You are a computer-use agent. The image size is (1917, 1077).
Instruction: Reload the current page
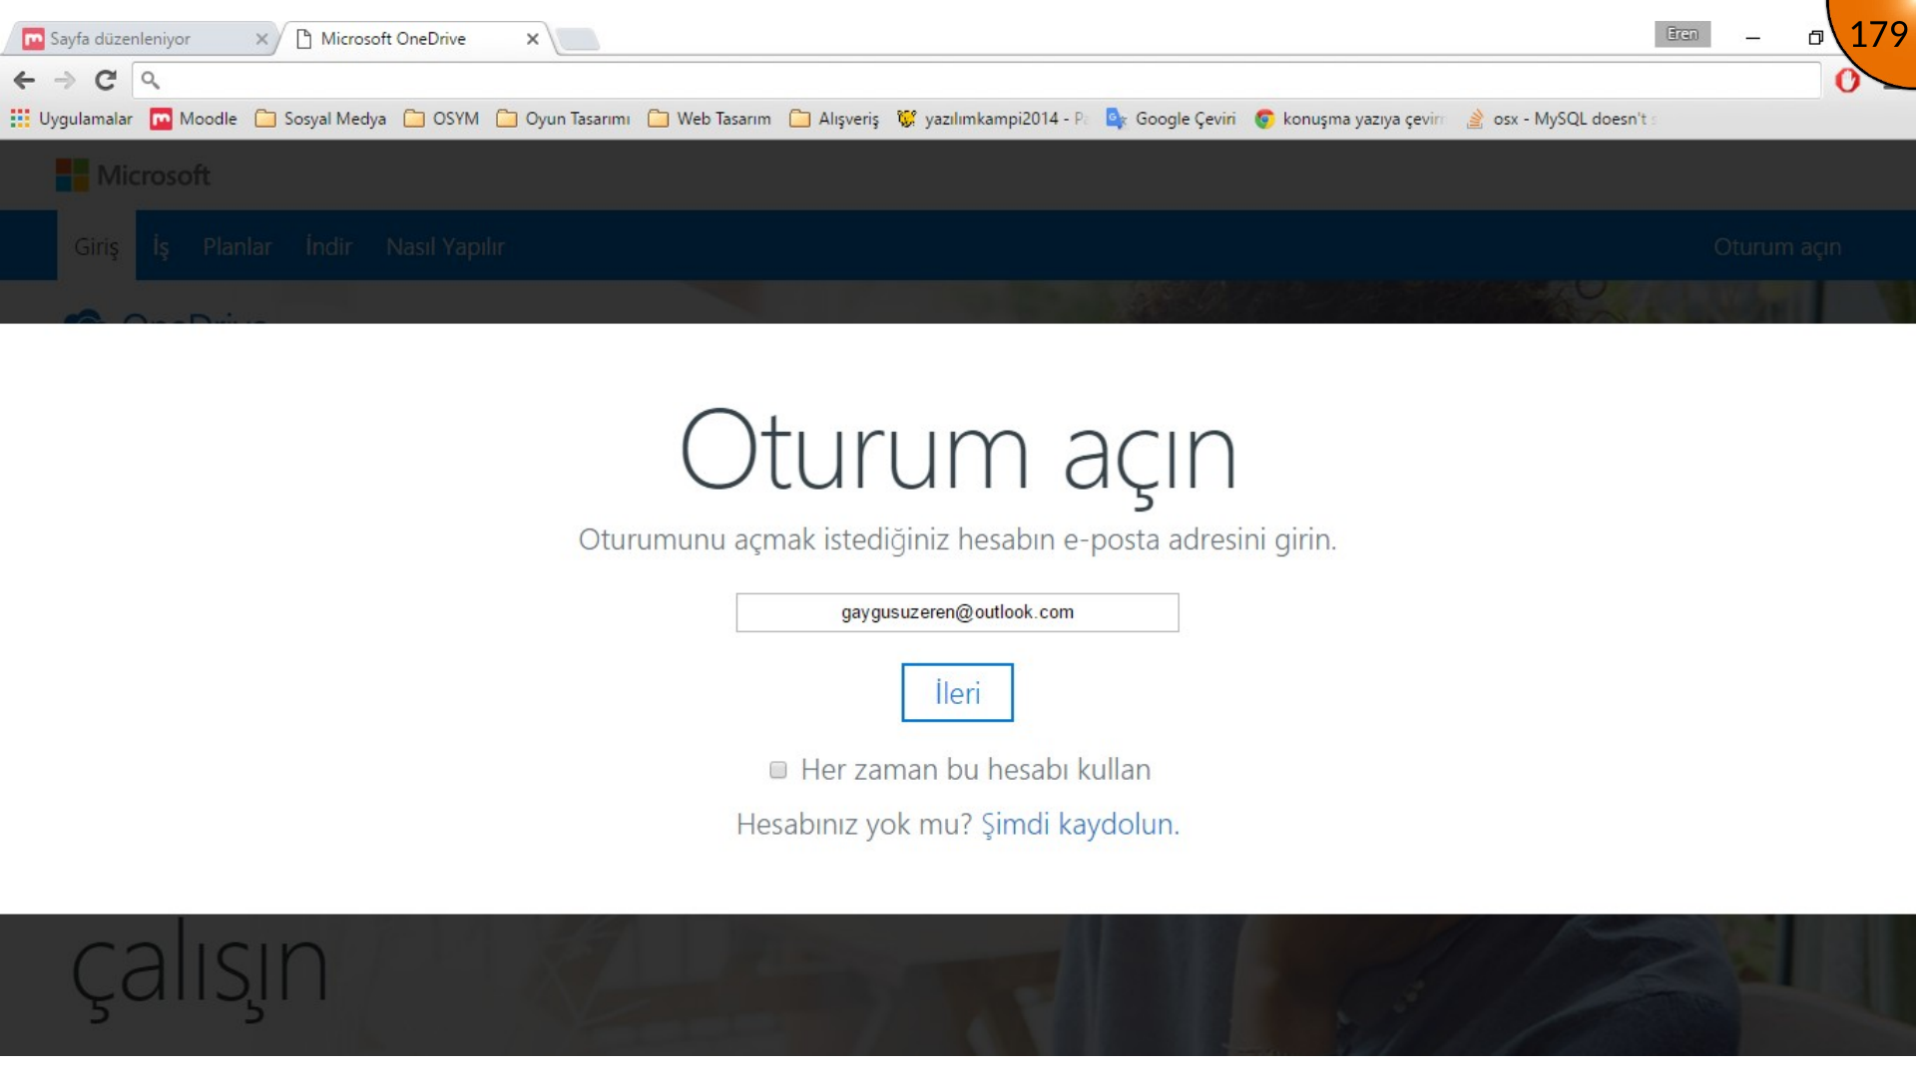(106, 80)
